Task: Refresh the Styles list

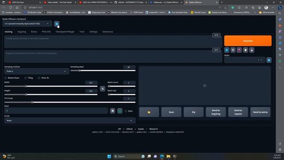Action: (x=269, y=60)
